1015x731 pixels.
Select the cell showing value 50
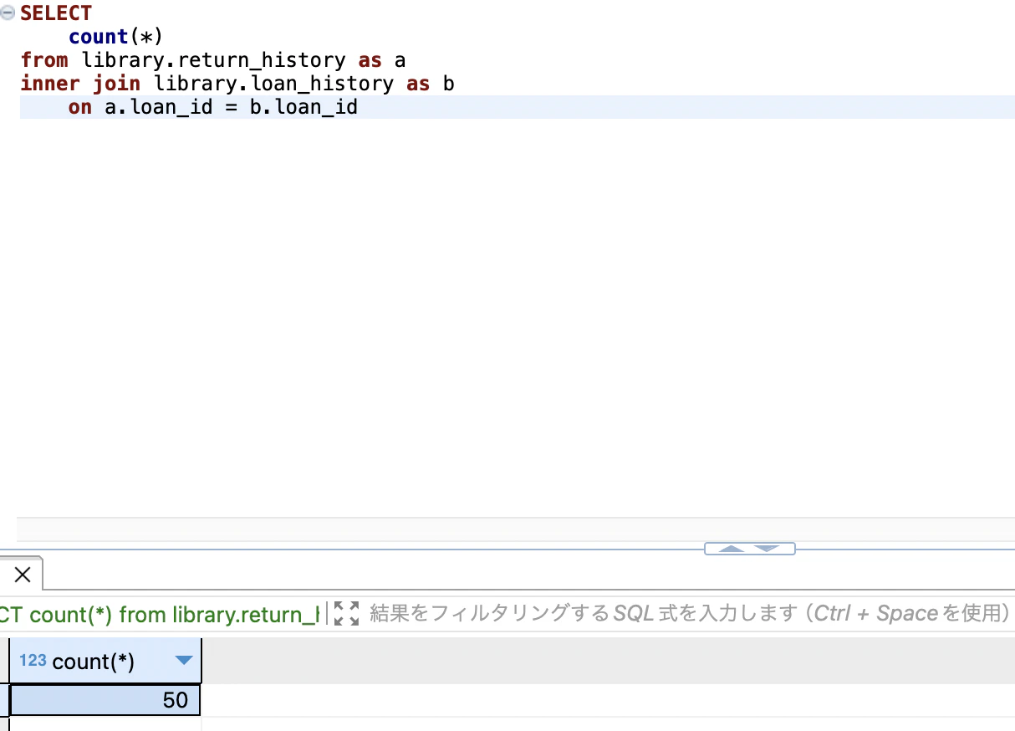pyautogui.click(x=105, y=700)
